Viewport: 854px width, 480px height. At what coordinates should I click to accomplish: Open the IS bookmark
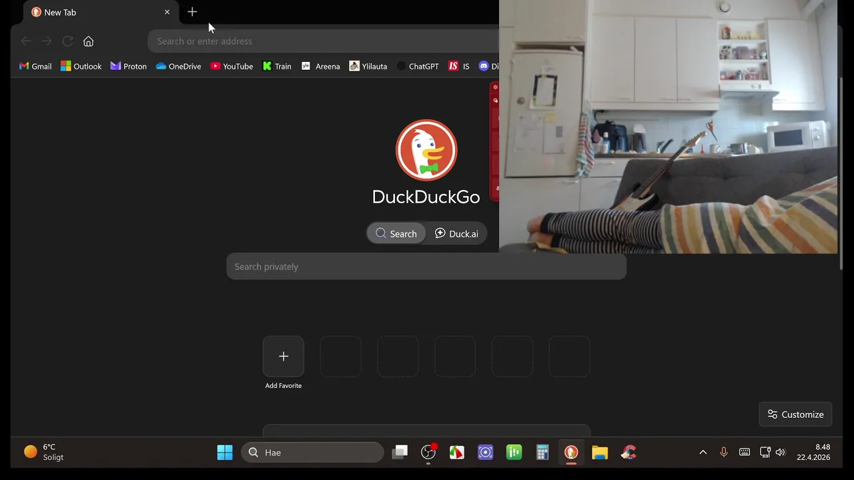click(x=459, y=66)
